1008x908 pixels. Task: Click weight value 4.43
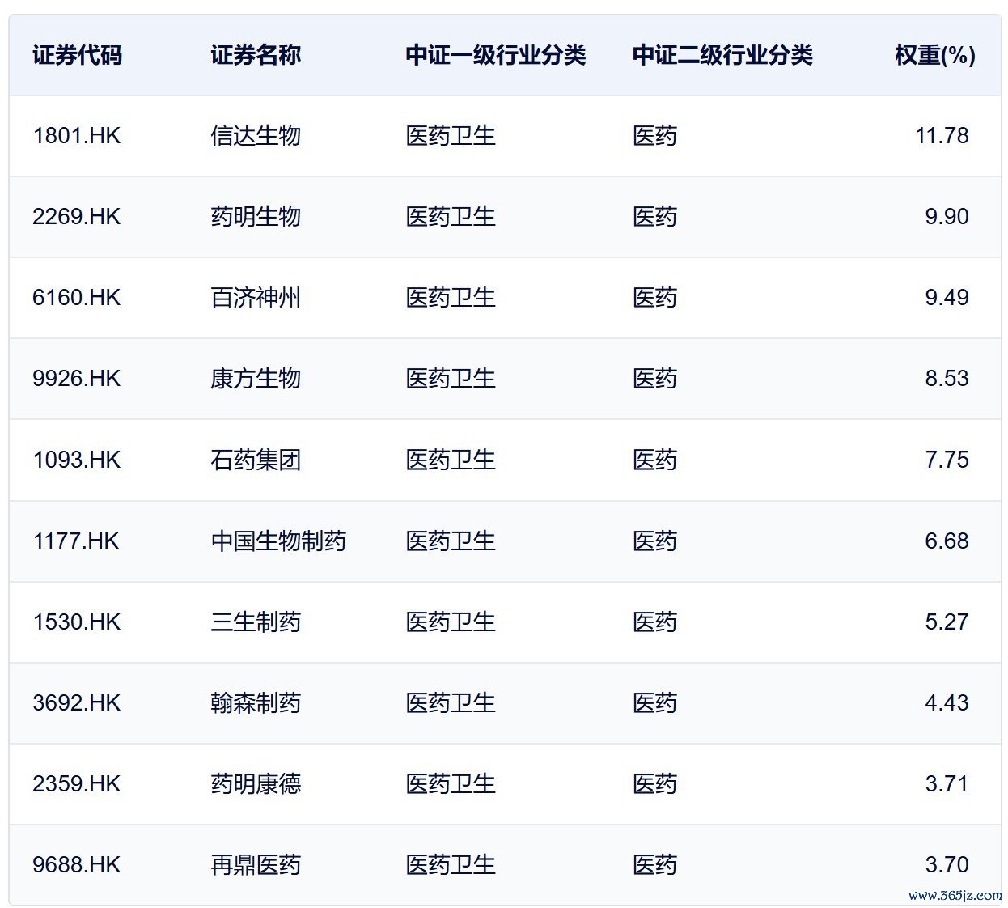point(947,702)
